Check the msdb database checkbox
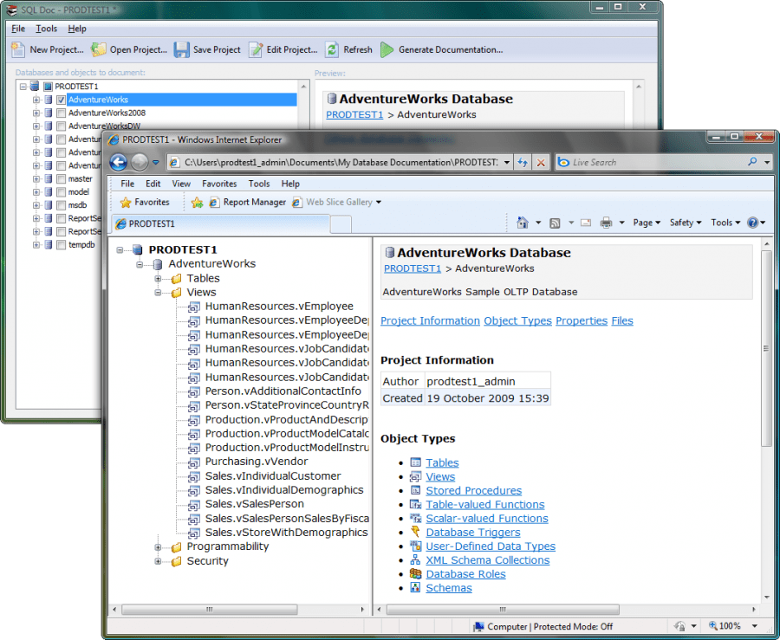The width and height of the screenshot is (780, 640). [x=62, y=205]
